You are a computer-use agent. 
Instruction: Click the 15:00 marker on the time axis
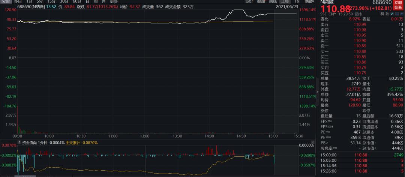[273, 136]
